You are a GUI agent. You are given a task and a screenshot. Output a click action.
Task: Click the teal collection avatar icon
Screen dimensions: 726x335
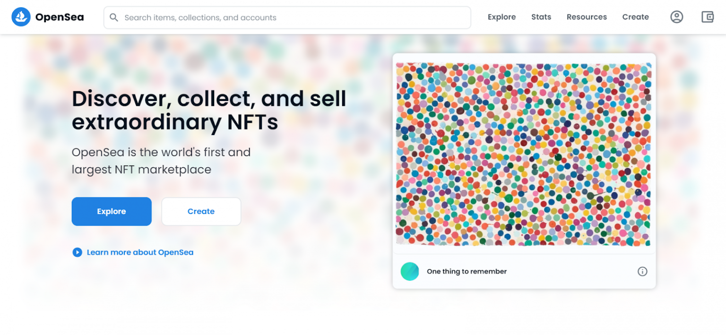tap(409, 271)
